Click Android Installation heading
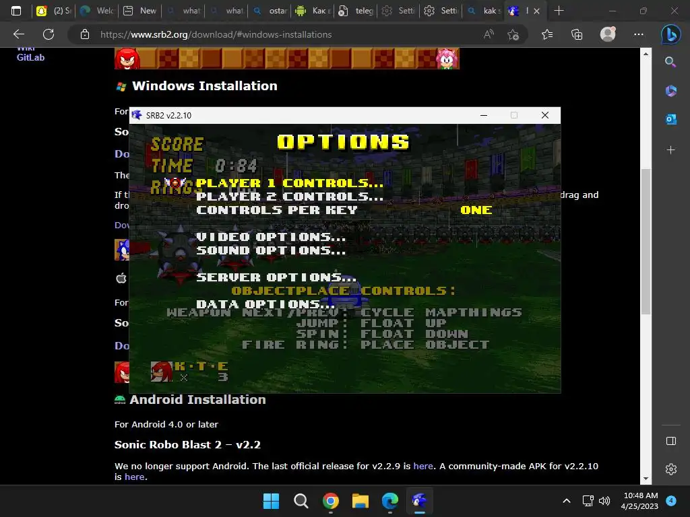This screenshot has width=690, height=517. 197,400
